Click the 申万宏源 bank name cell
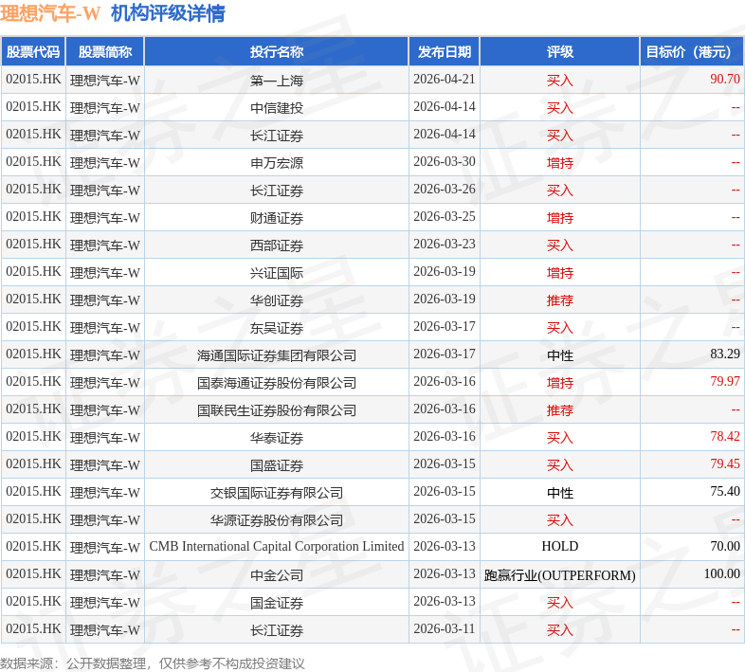The height and width of the screenshot is (672, 745). tap(277, 163)
